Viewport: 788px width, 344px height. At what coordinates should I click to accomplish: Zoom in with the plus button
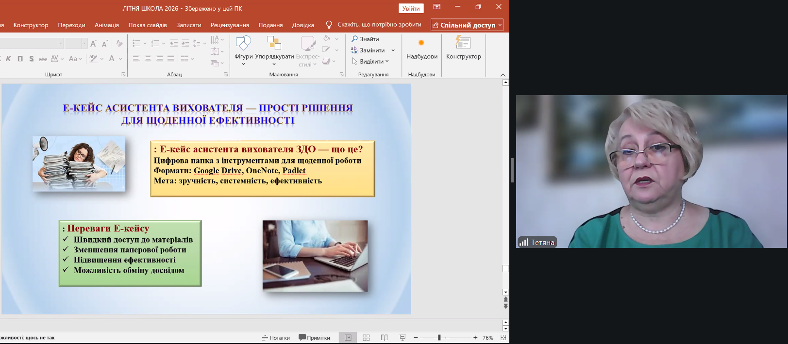point(475,338)
